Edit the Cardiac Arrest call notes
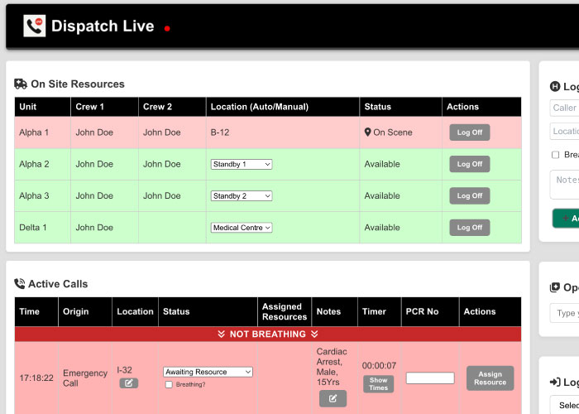The width and height of the screenshot is (579, 414). click(333, 399)
